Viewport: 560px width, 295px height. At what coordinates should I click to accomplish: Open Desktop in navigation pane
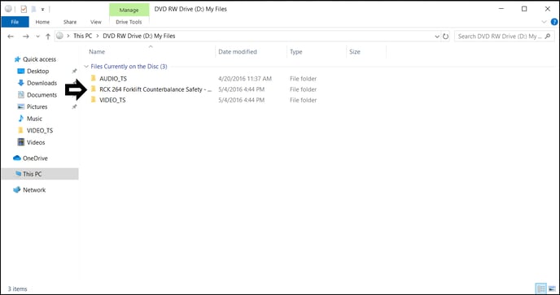[x=38, y=71]
